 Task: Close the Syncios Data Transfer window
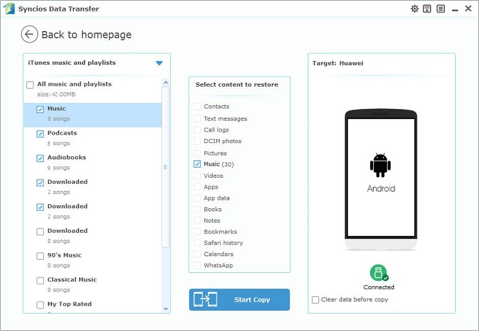(468, 8)
